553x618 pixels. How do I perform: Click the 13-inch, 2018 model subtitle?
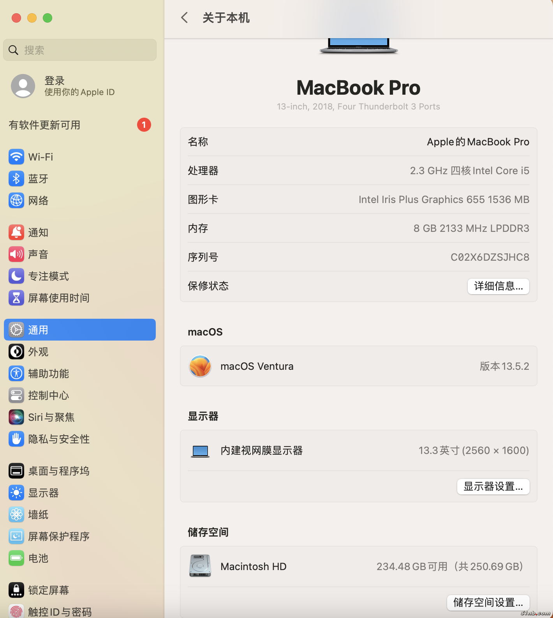click(358, 107)
